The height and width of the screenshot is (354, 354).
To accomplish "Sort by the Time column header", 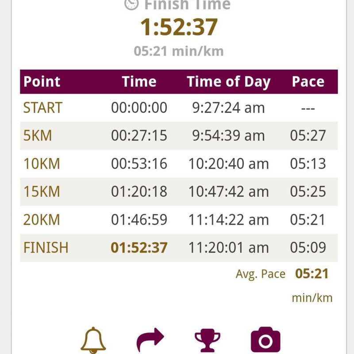I will click(139, 82).
